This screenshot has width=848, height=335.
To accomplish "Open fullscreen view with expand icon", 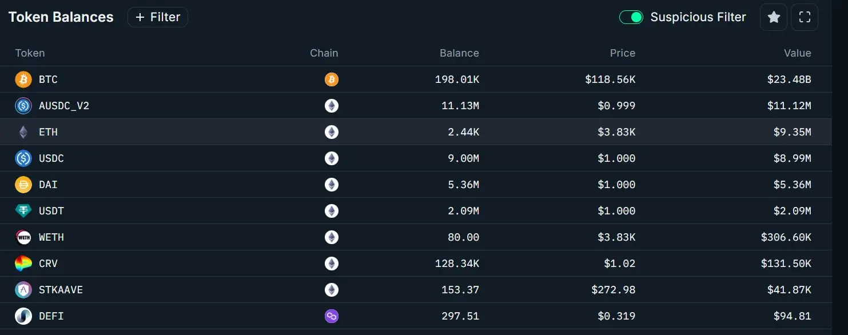I will click(805, 17).
